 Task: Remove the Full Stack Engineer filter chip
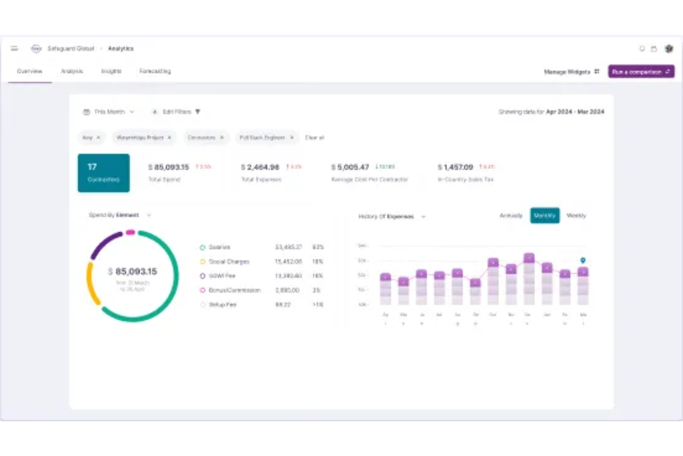(292, 138)
